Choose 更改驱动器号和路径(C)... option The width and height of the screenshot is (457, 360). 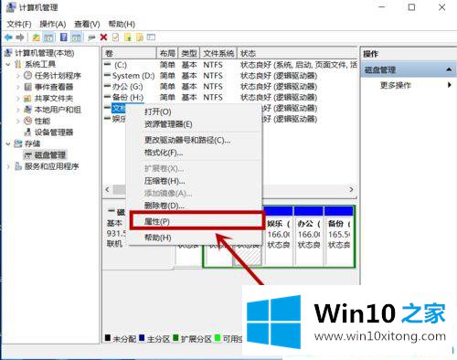tap(195, 140)
